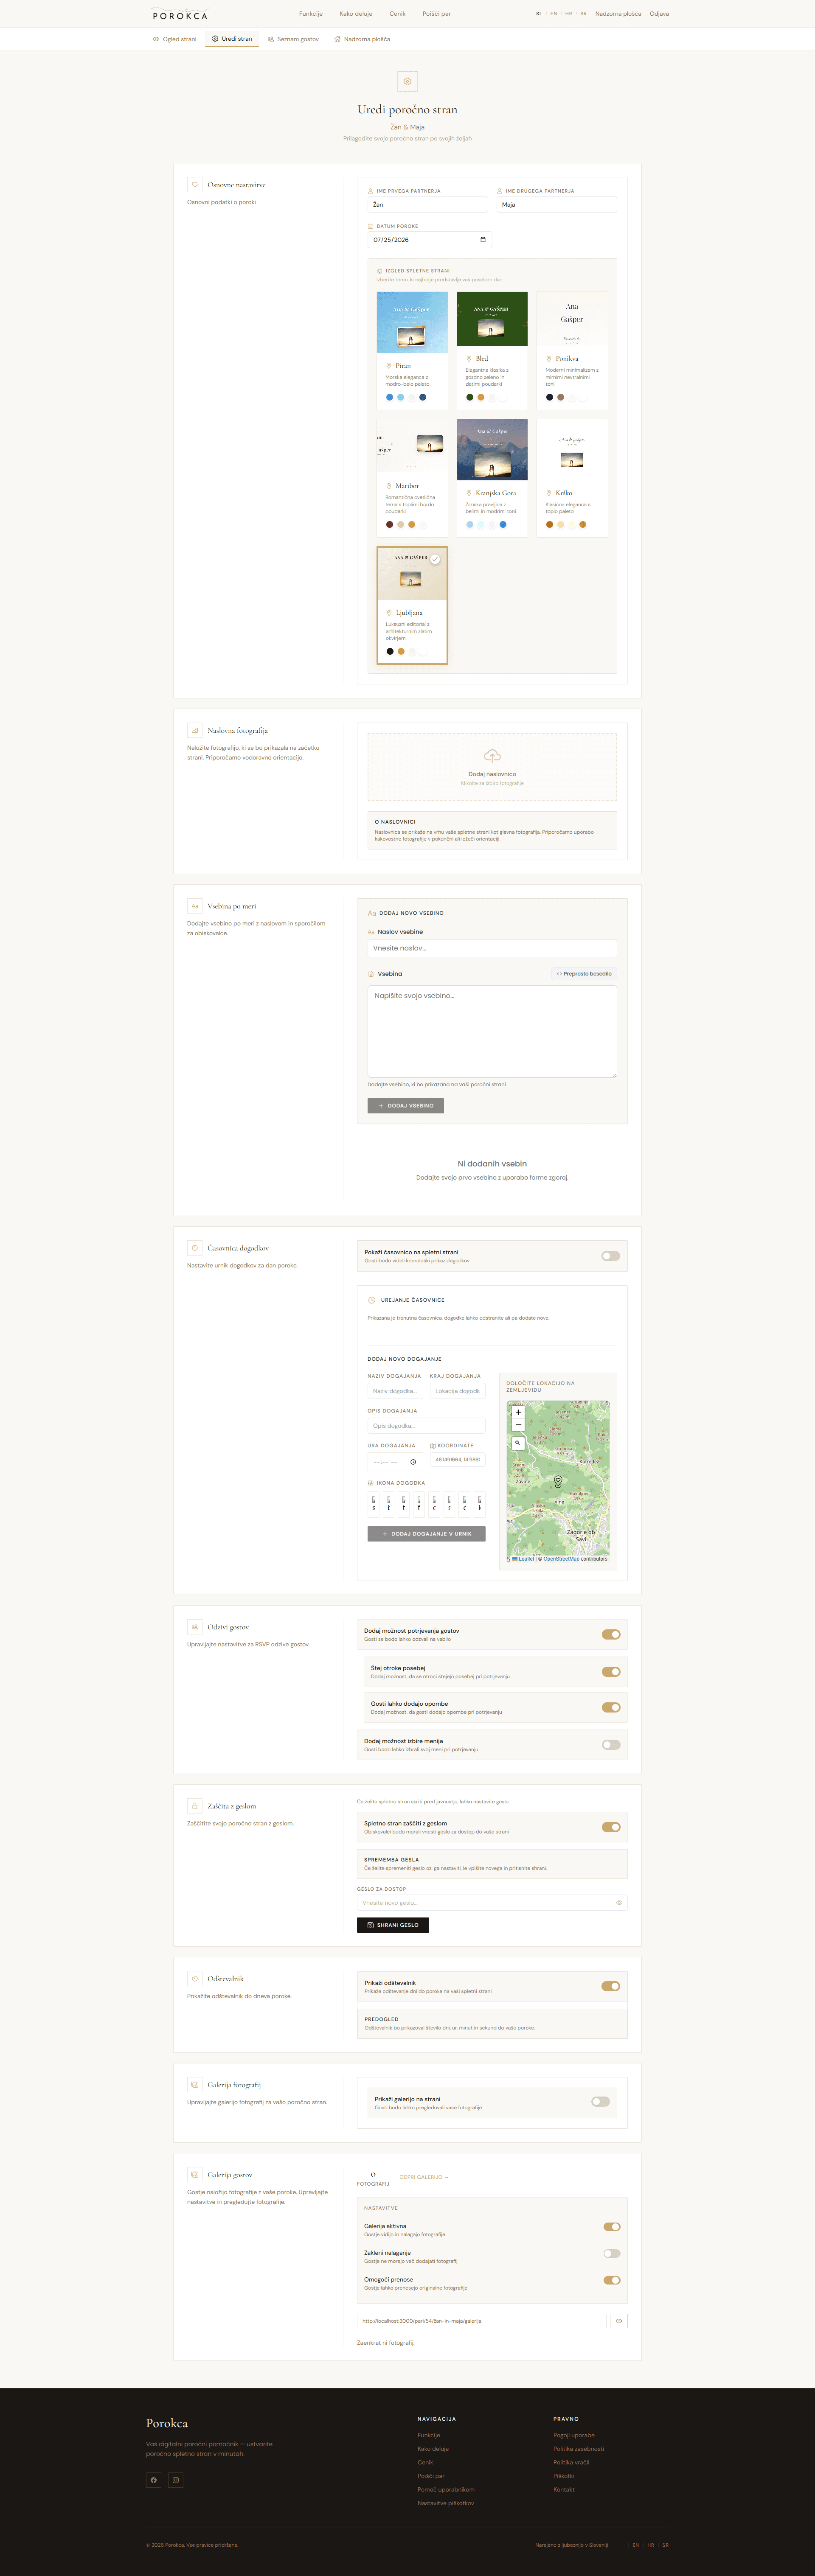Zoom in on the map with plus
815x2576 pixels.
517,1412
